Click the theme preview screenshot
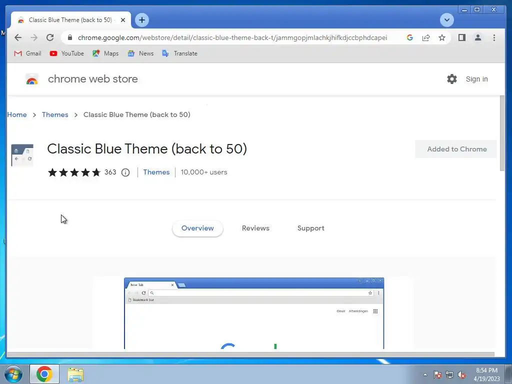512x384 pixels. pos(254,313)
